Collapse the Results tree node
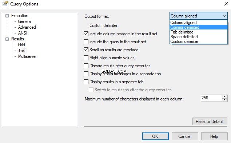This screenshot has height=143, width=231. (7, 39)
